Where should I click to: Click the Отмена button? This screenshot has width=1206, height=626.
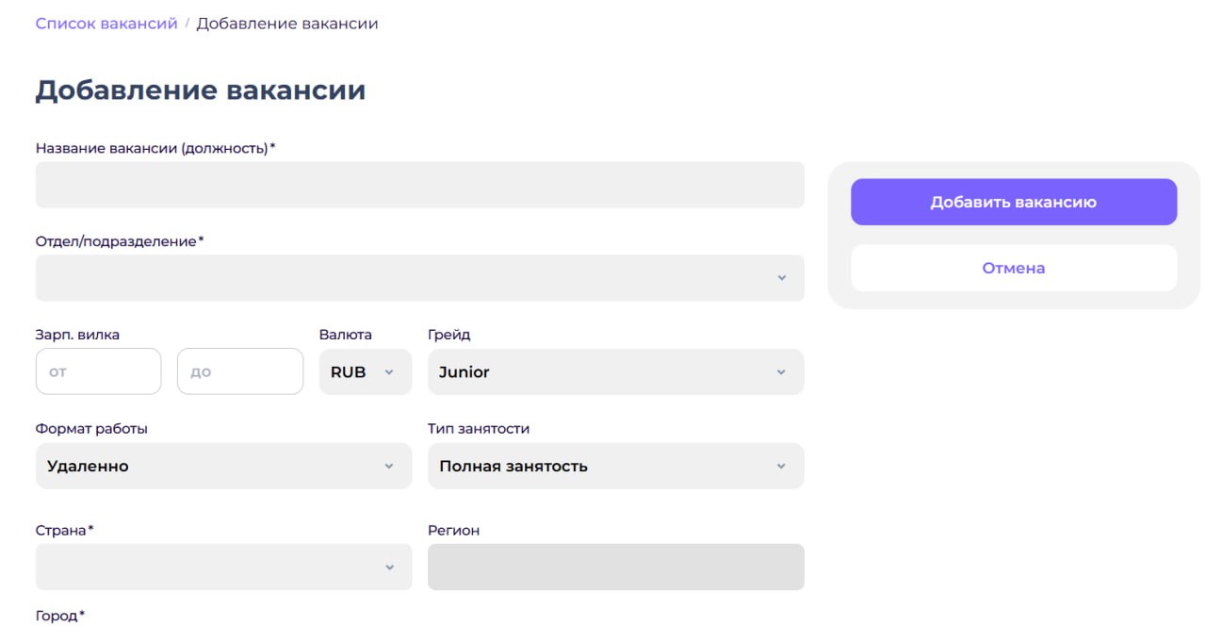tap(1013, 269)
